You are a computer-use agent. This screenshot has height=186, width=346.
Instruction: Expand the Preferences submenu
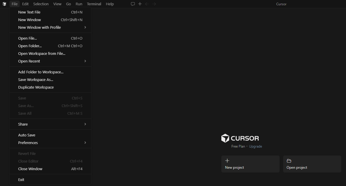pyautogui.click(x=50, y=143)
